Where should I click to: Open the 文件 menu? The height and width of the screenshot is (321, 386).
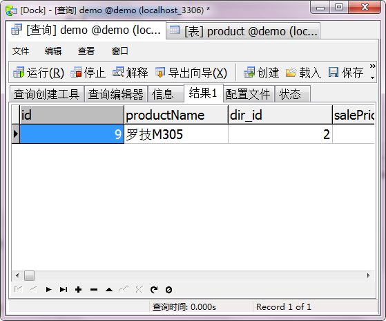[x=21, y=51]
